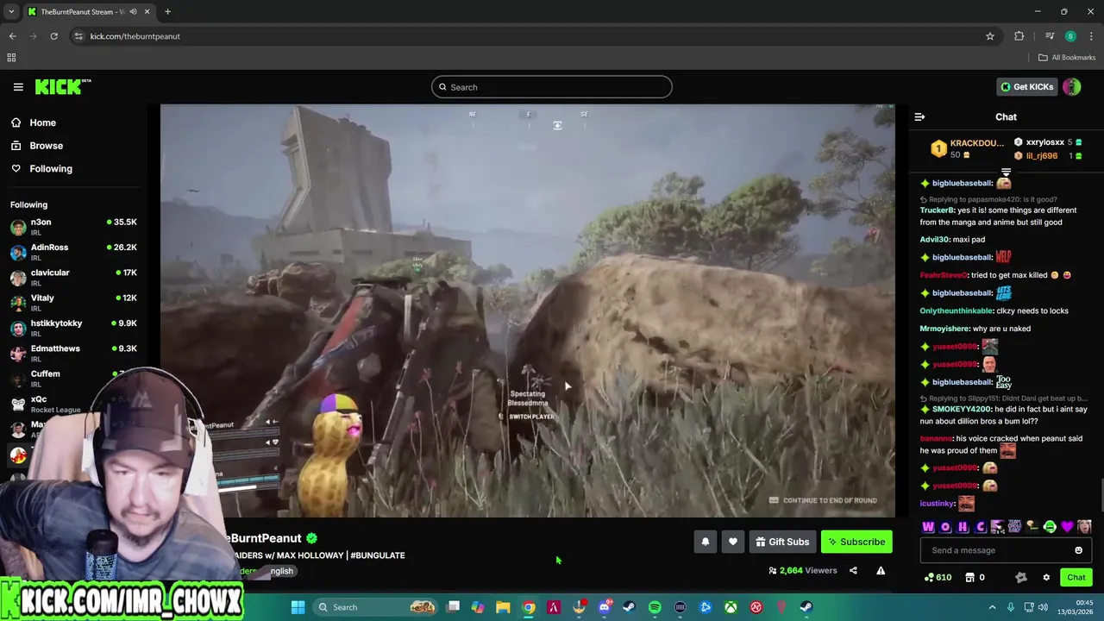1104x621 pixels.
Task: Open n3on channel in Following list
Action: (x=74, y=228)
